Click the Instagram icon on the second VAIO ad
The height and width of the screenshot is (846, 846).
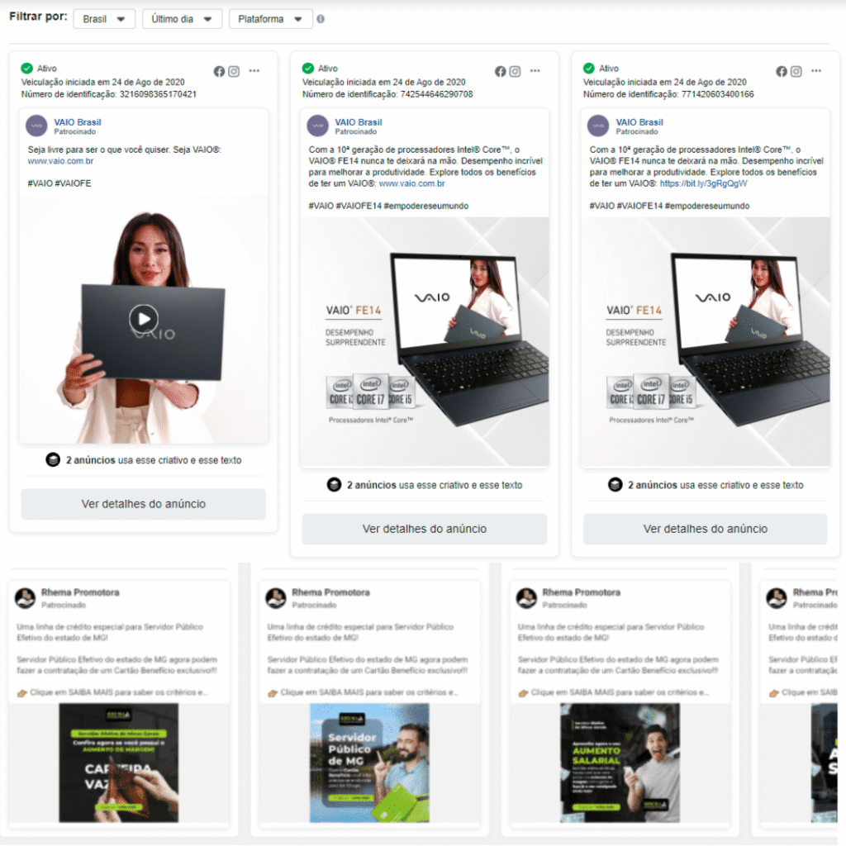tap(515, 72)
